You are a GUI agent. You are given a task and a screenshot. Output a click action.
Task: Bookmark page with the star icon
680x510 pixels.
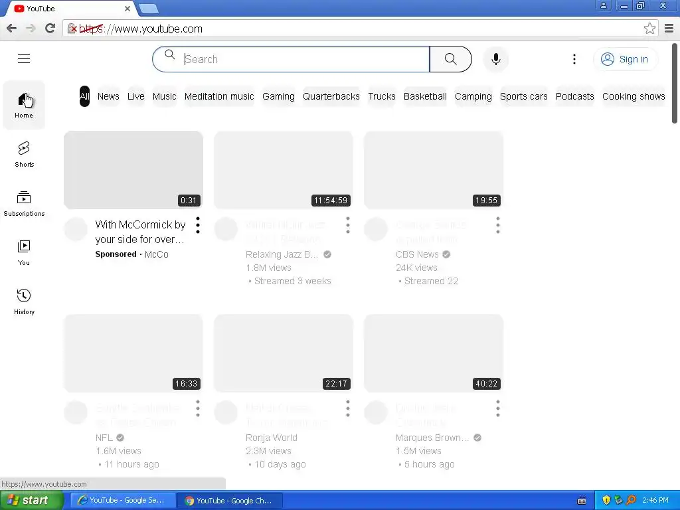pyautogui.click(x=649, y=29)
